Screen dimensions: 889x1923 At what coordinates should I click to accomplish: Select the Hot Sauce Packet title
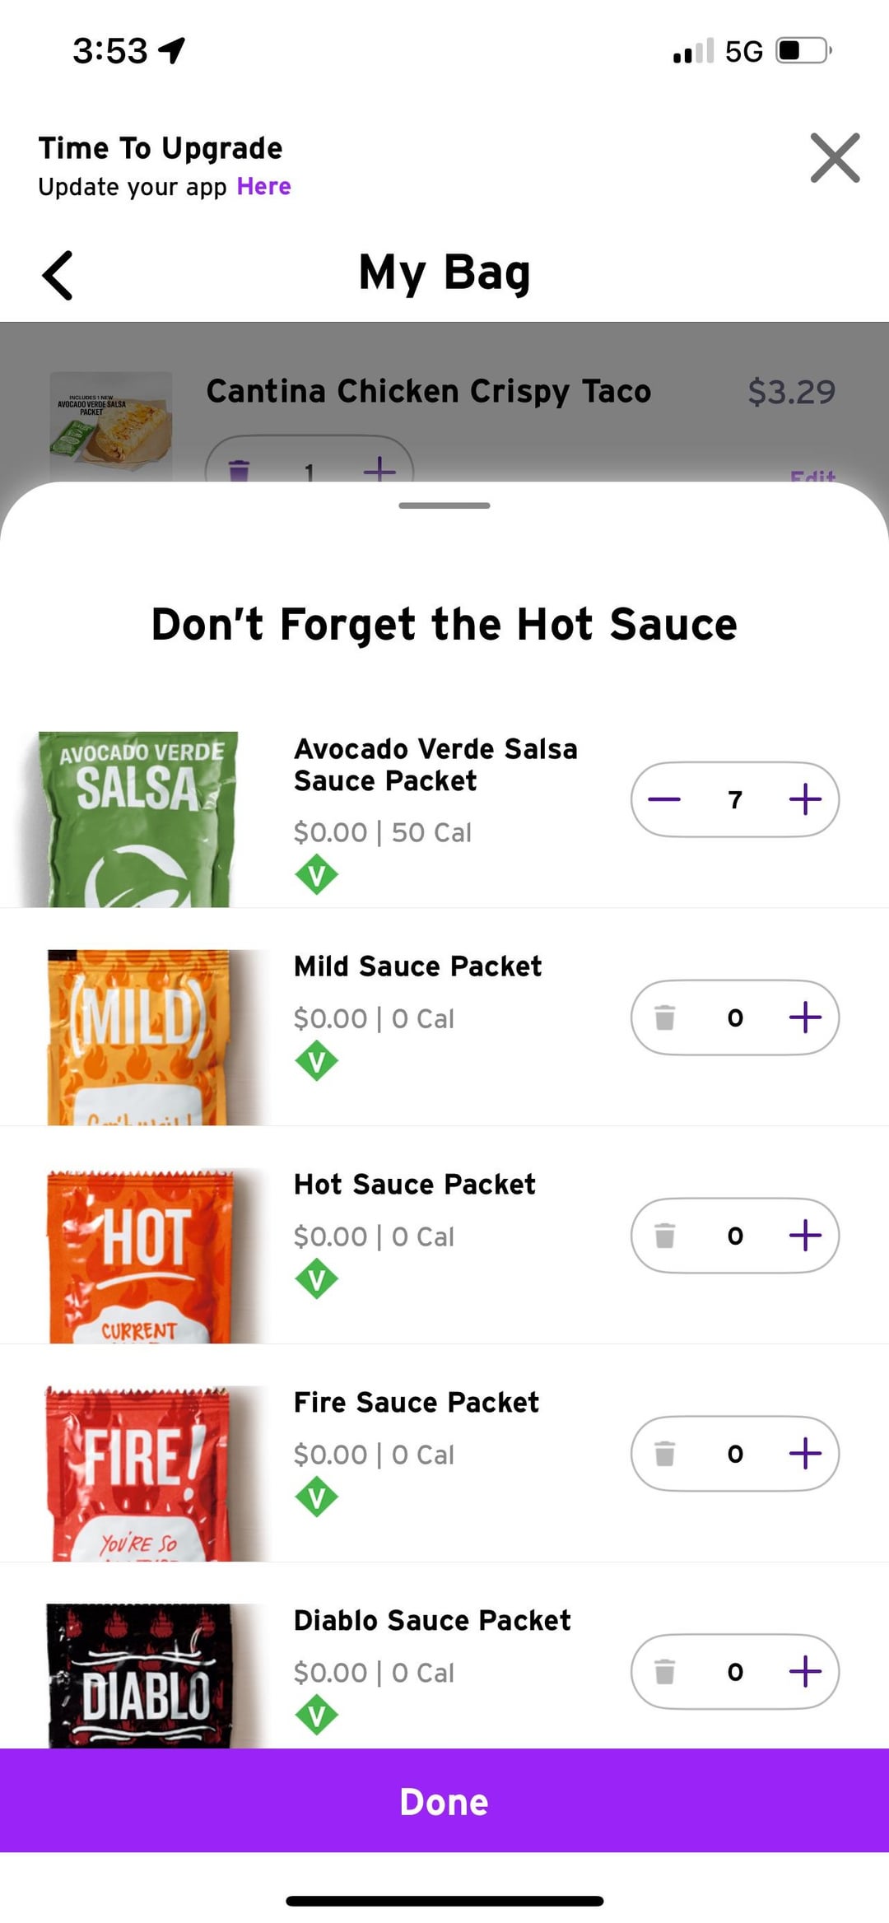click(x=414, y=1185)
